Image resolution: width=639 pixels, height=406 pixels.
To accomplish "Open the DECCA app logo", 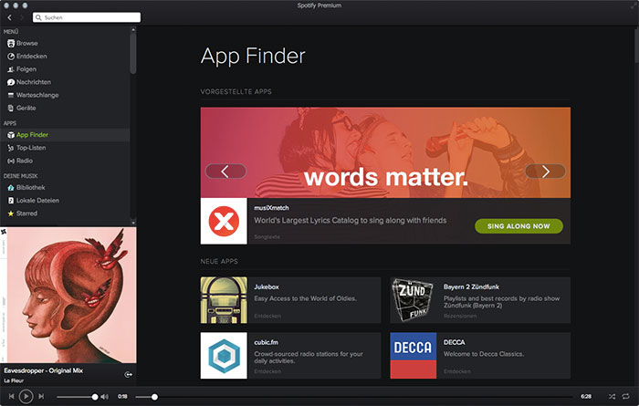I will coord(414,356).
